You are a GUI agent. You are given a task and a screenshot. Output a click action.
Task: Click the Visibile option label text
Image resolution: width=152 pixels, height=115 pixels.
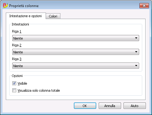coord(22,83)
